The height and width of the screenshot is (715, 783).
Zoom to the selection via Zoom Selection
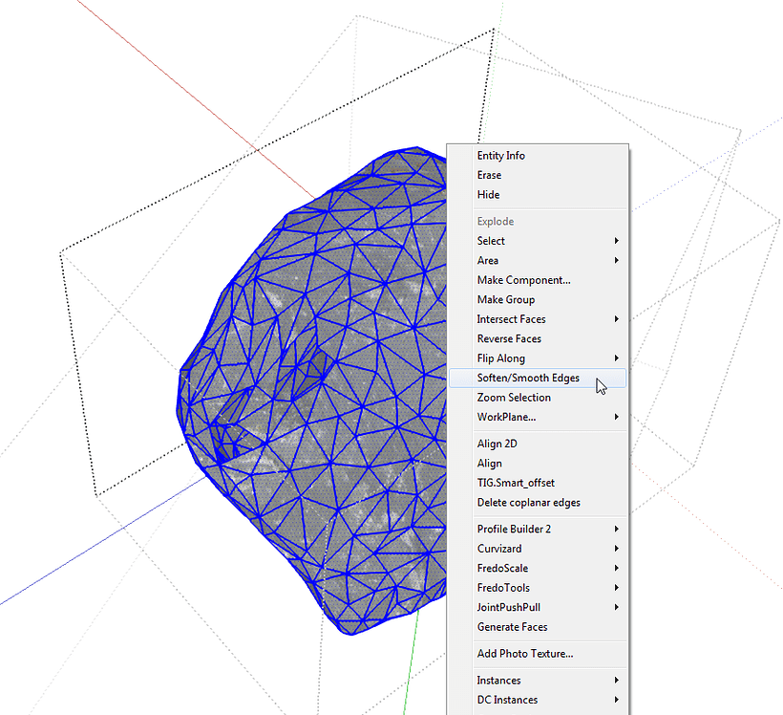click(x=515, y=397)
